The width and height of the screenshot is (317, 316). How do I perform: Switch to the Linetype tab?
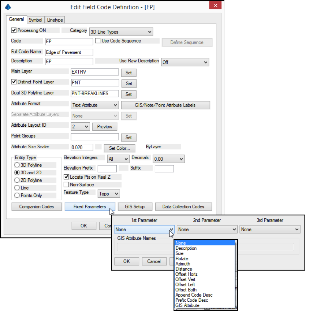coord(55,20)
